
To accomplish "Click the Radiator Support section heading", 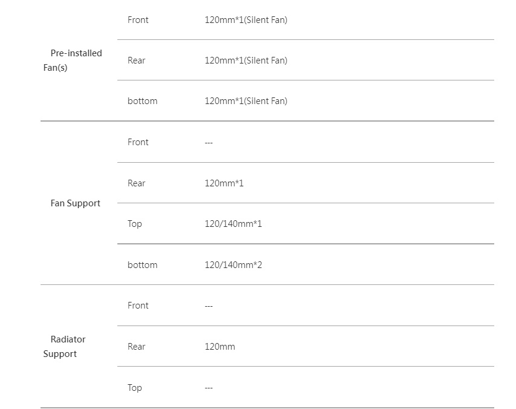I will 64,347.
